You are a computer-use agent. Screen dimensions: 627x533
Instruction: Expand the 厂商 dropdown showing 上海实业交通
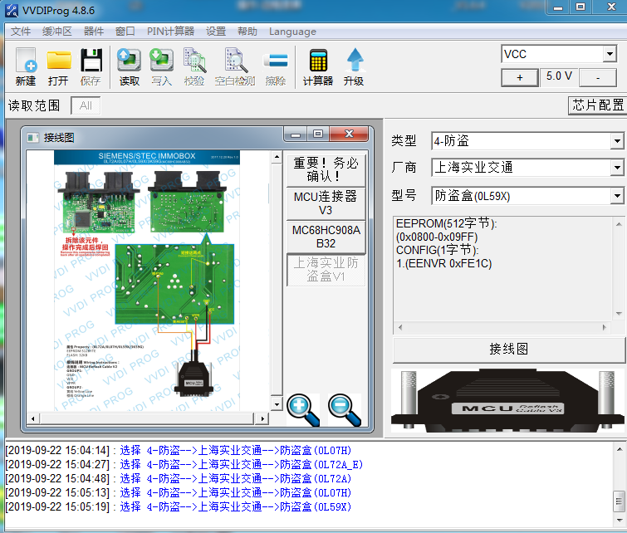[617, 168]
